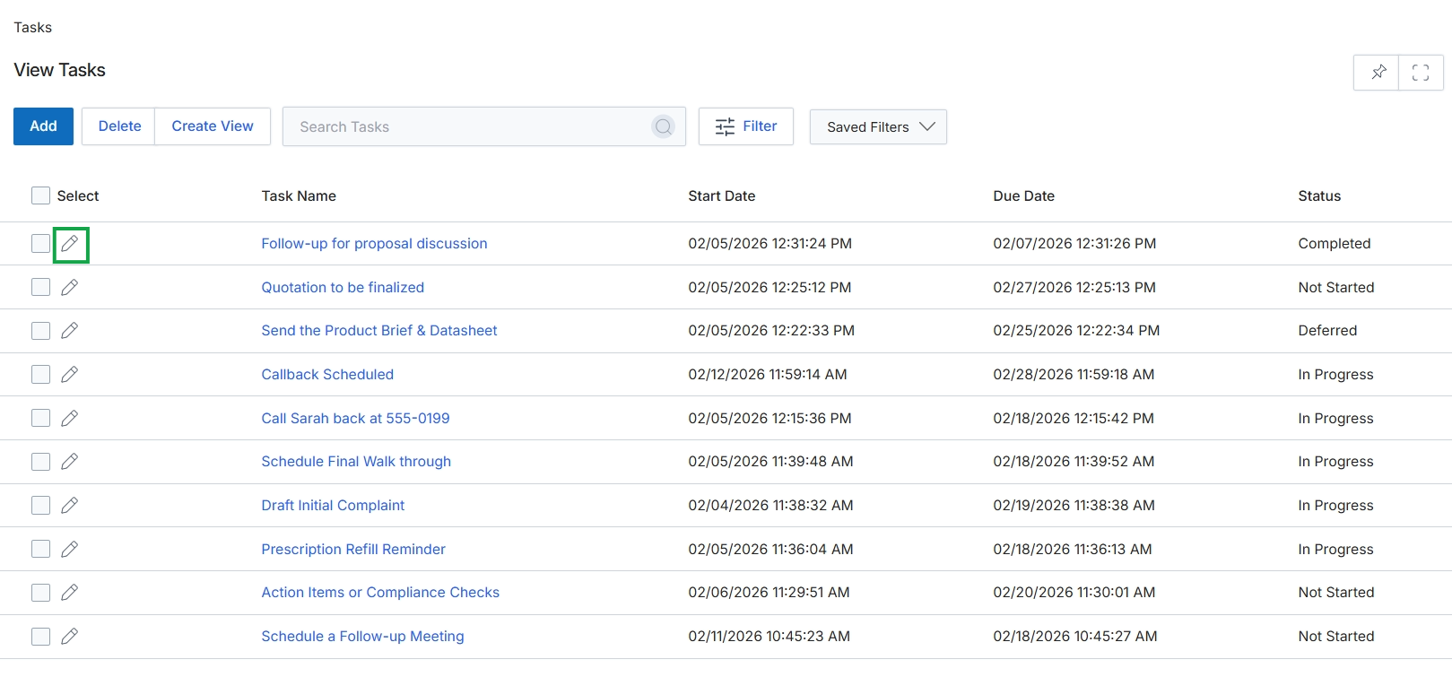Click the pencil icon for Schedule a Follow-up Meeting

70,636
